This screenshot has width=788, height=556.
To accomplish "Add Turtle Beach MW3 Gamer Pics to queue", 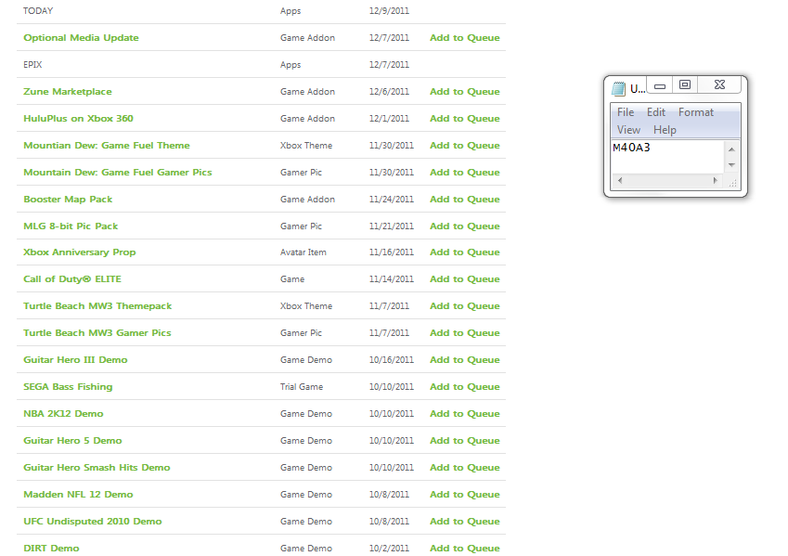I will [465, 333].
